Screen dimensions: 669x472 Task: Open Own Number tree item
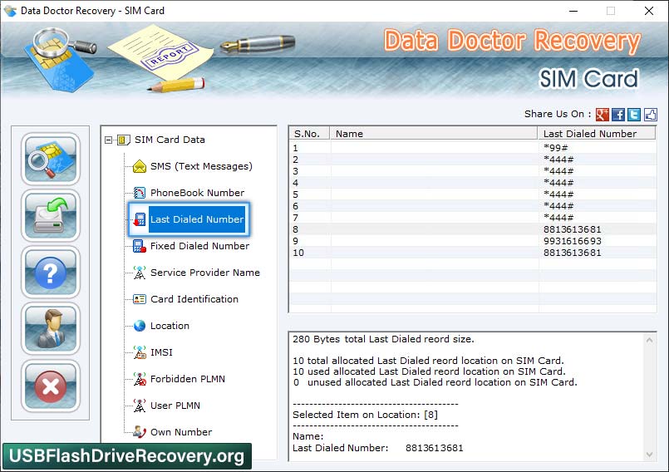[x=181, y=432]
